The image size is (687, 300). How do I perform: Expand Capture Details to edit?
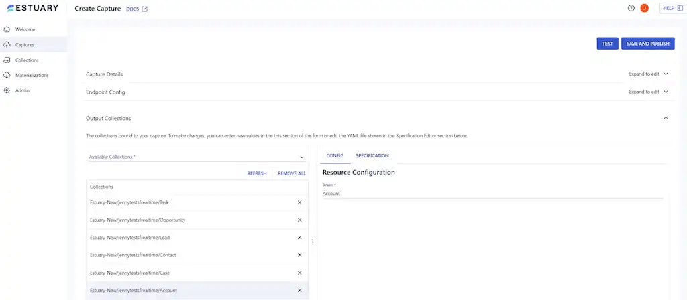tap(649, 74)
